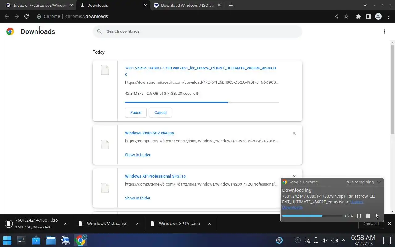Open the tab search dropdown arrow
The width and height of the screenshot is (395, 247).
(x=365, y=5)
